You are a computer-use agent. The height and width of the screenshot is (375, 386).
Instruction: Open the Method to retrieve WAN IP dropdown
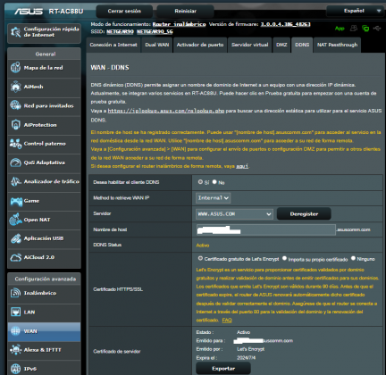pyautogui.click(x=213, y=198)
